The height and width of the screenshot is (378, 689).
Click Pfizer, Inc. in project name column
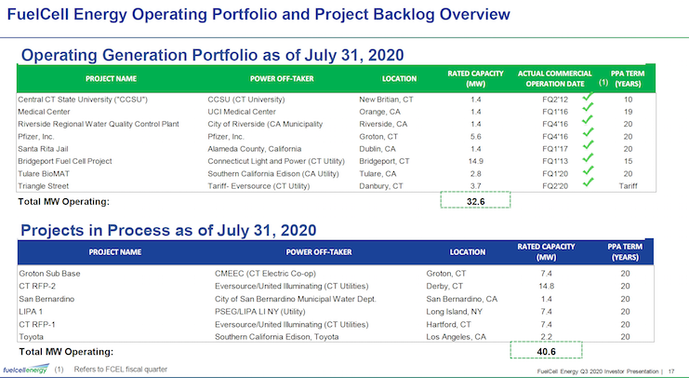36,137
